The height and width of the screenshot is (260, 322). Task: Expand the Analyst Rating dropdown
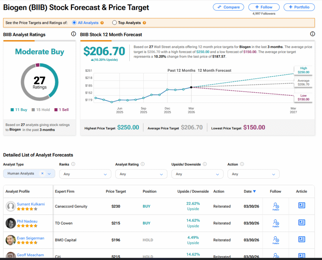pyautogui.click(x=141, y=174)
